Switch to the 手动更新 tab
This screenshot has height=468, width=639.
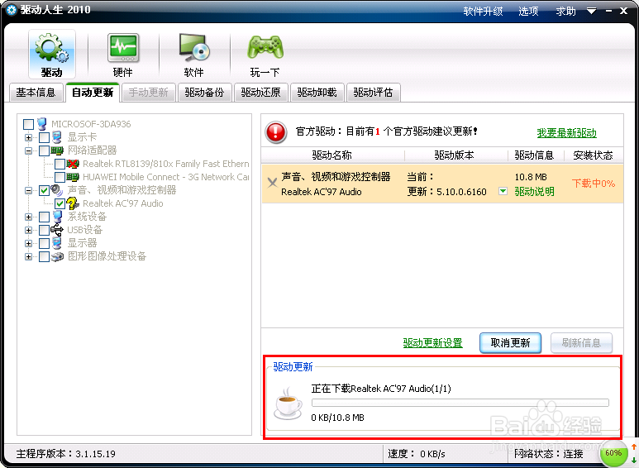148,93
